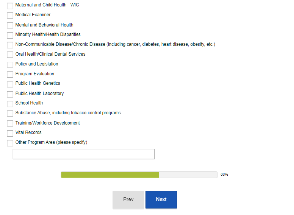
Task: Select the Medical Examiner checkbox
Action: [10, 16]
